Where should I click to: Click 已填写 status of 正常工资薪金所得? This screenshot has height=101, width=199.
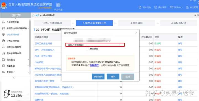pyautogui.click(x=158, y=44)
